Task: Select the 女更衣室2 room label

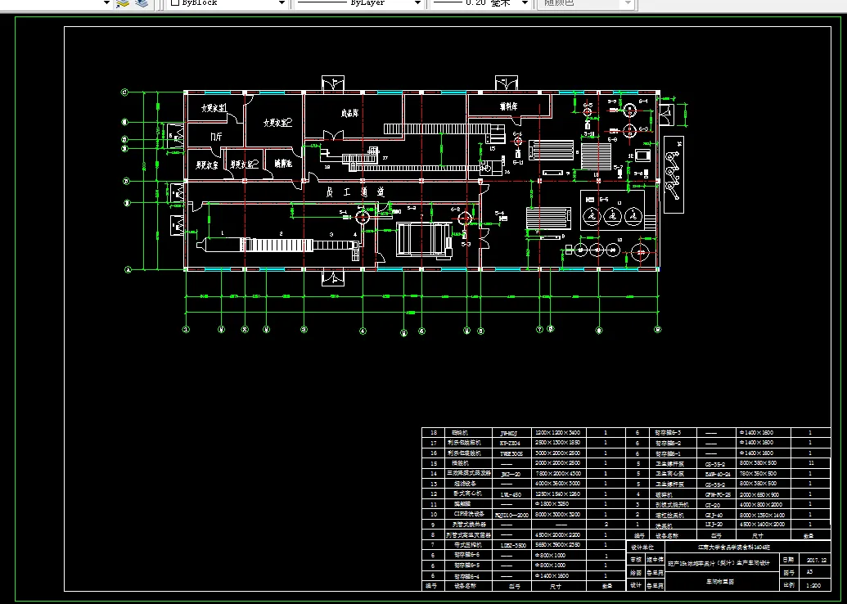Action: click(x=277, y=124)
